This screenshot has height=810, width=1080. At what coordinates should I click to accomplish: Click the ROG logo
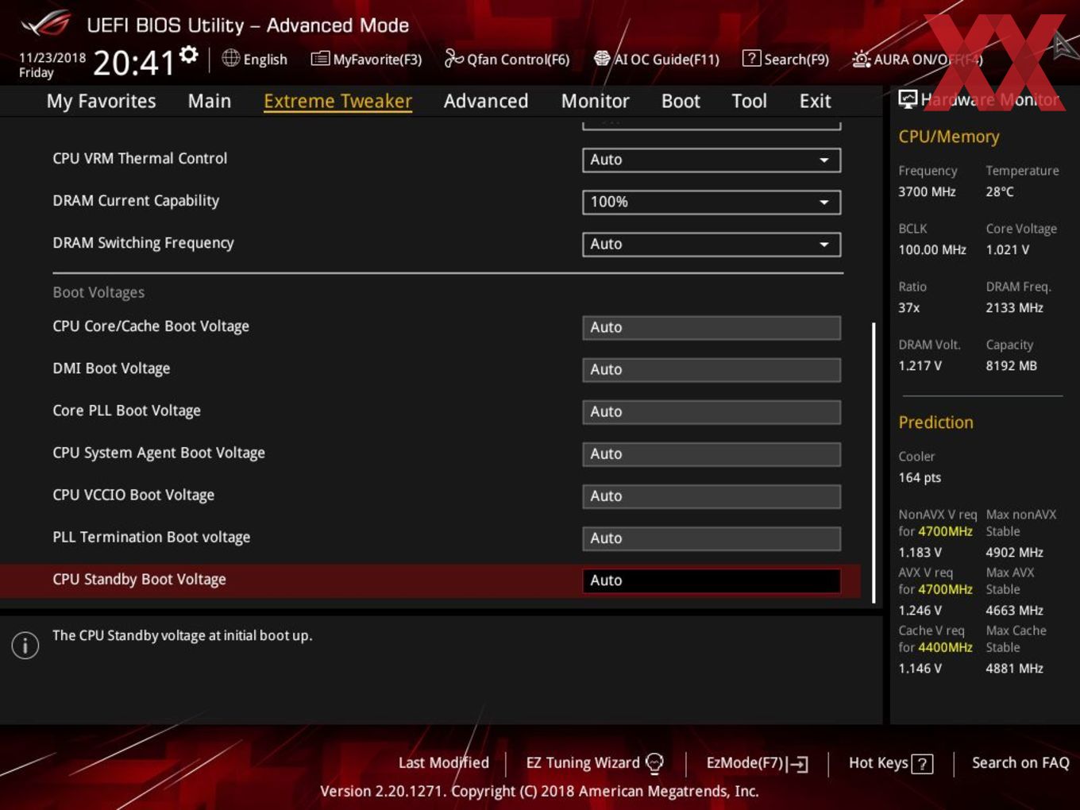click(46, 24)
